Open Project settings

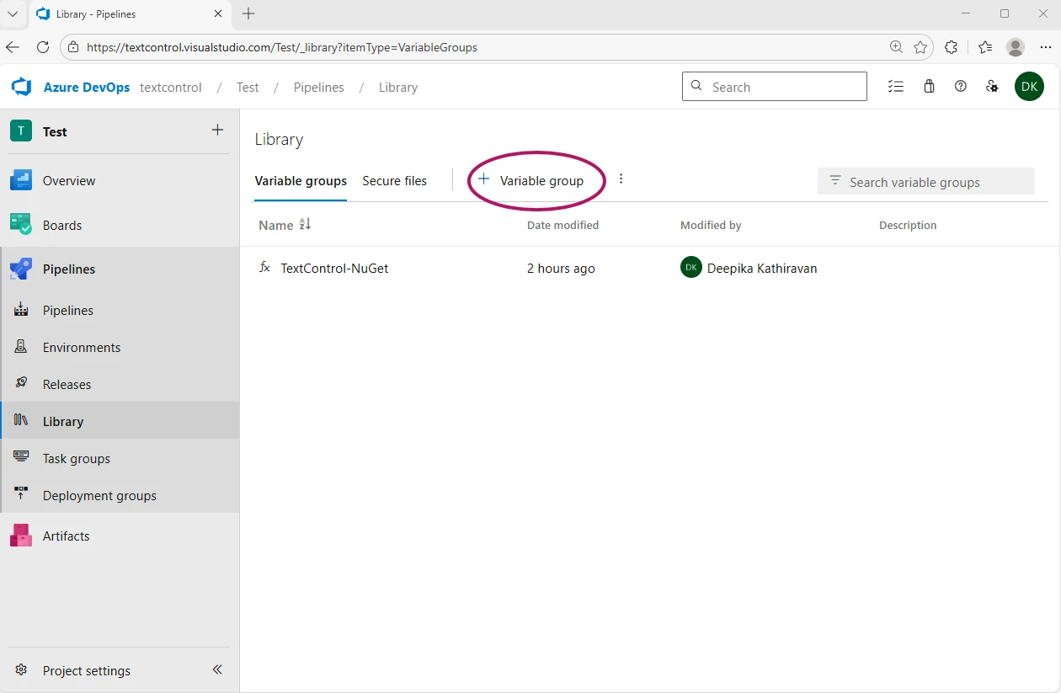tap(85, 670)
